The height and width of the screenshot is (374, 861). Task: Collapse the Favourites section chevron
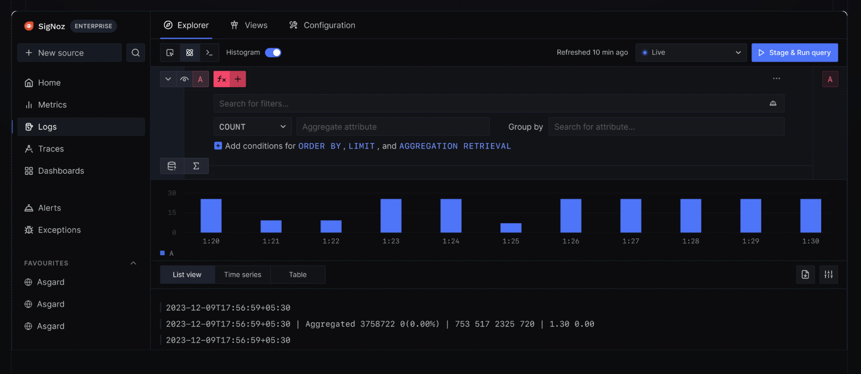pos(134,263)
